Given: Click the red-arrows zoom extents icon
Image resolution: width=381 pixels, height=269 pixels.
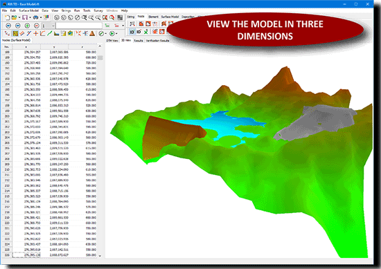Looking at the screenshot, I should (x=105, y=17).
